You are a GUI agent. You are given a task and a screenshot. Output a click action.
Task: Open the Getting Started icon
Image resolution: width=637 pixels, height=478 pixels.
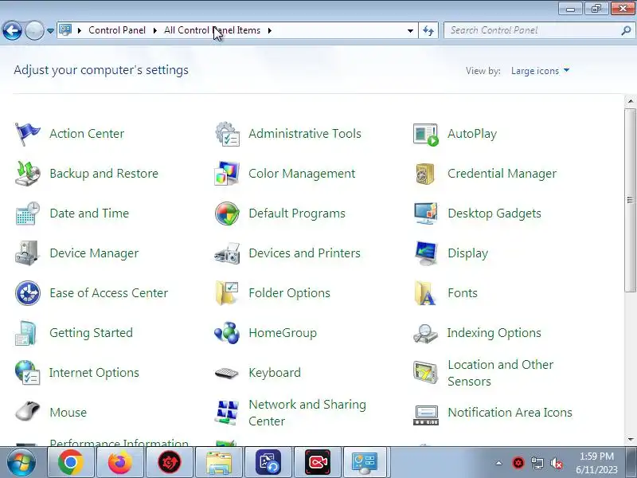26,333
